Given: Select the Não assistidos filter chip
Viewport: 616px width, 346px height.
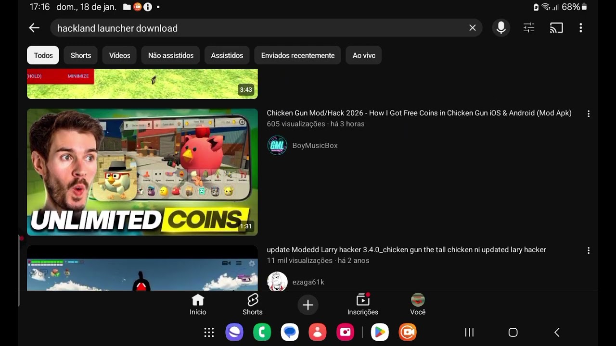Looking at the screenshot, I should [171, 55].
